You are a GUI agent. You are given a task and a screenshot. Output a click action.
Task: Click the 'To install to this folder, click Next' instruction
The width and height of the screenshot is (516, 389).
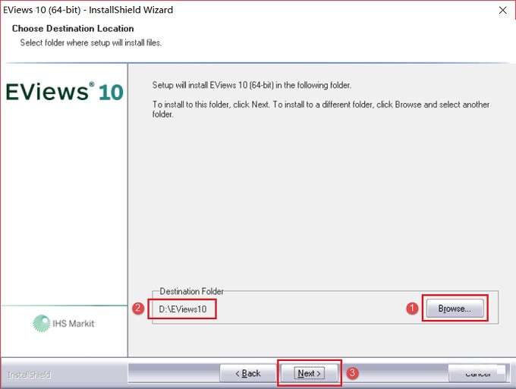click(x=321, y=109)
